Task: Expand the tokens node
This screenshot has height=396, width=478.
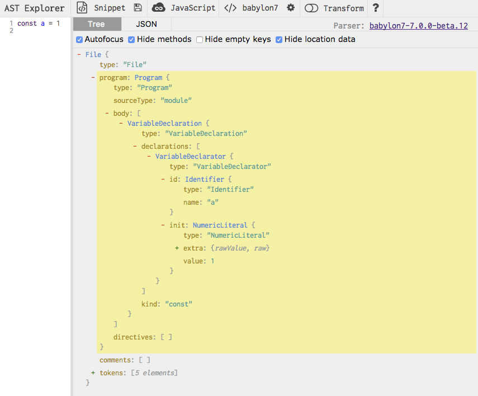Action: click(93, 373)
